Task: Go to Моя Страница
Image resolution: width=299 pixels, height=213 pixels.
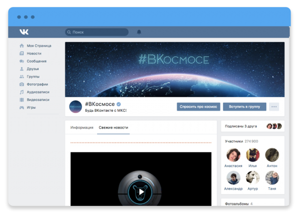Action: point(39,46)
